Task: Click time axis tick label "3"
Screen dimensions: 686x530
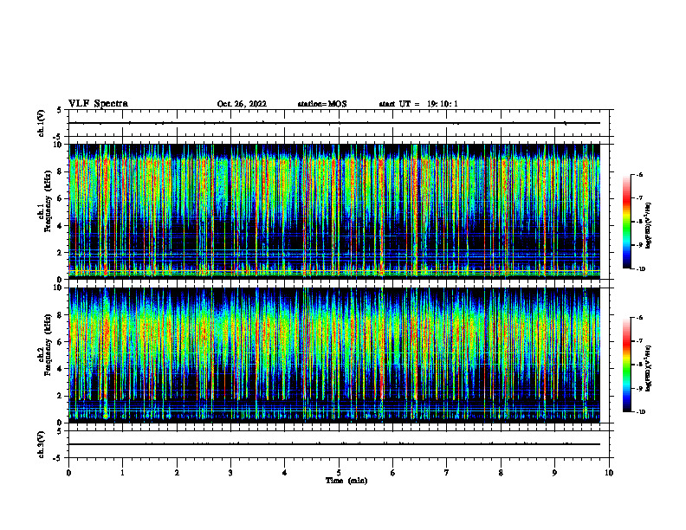Action: coord(230,473)
